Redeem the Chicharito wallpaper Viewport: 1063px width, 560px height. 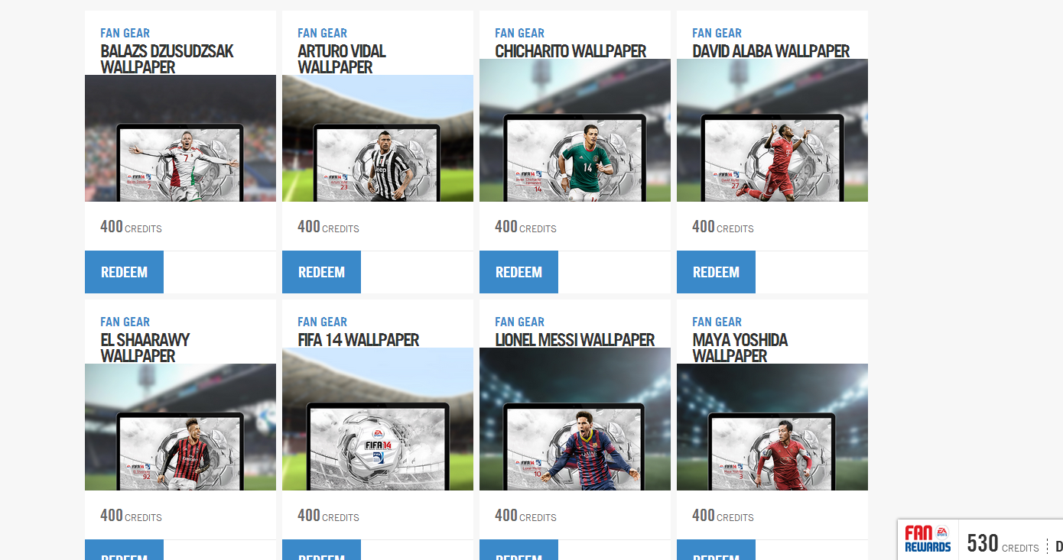click(518, 272)
